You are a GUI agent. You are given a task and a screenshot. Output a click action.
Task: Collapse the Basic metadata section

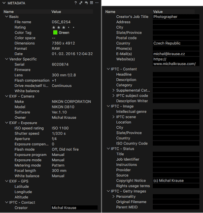coord(7,17)
